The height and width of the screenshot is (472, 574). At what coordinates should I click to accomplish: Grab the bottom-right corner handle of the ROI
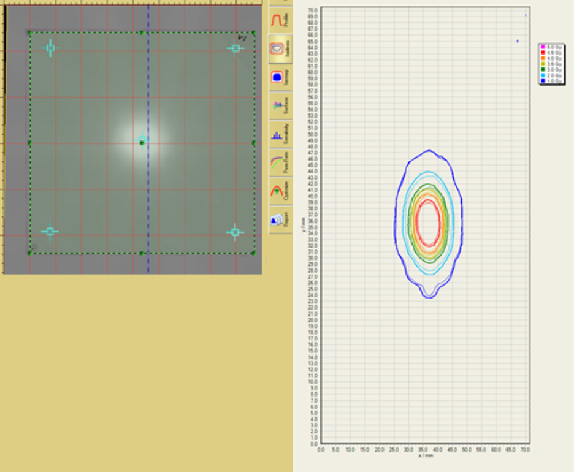[254, 253]
